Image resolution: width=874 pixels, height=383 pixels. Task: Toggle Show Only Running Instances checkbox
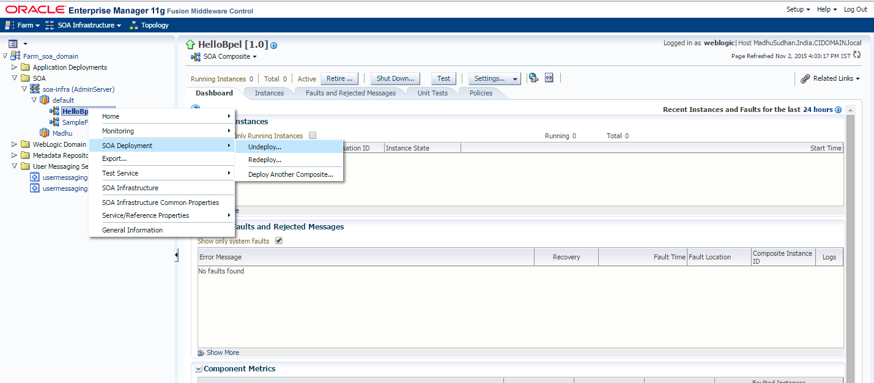313,136
